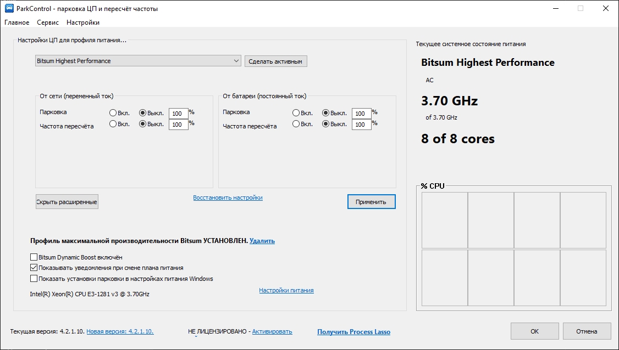Image resolution: width=619 pixels, height=350 pixels.
Task: Click the AC power source label
Action: pos(429,81)
